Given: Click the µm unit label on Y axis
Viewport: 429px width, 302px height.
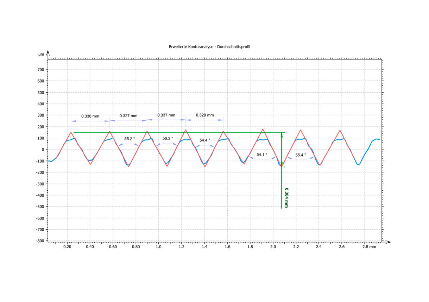Looking at the screenshot, I should click(41, 54).
